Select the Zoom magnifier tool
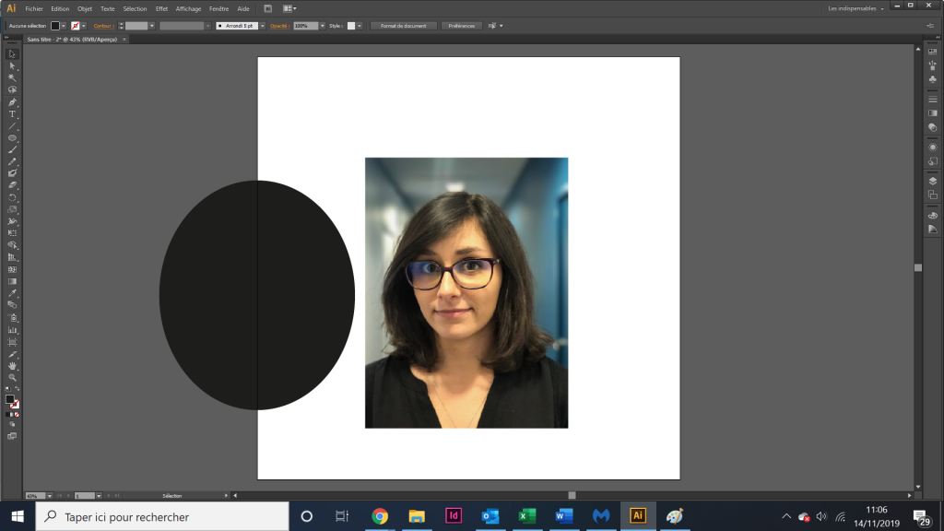The height and width of the screenshot is (531, 944). 12,377
